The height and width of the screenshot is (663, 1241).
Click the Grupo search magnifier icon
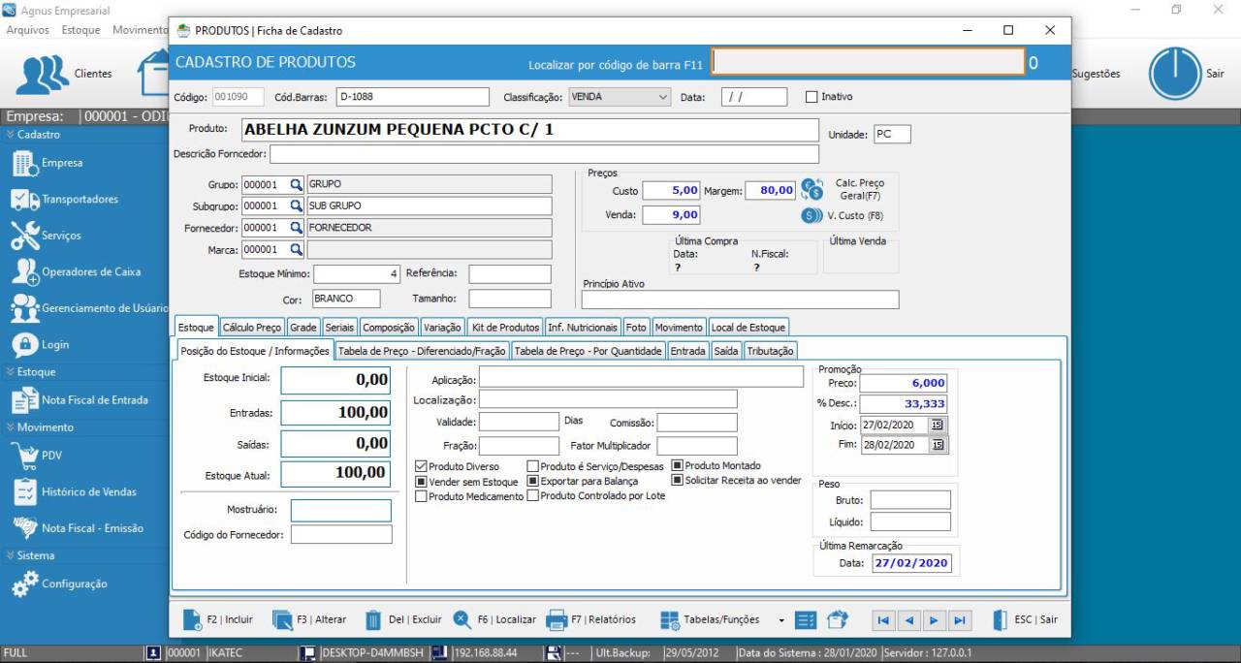297,184
